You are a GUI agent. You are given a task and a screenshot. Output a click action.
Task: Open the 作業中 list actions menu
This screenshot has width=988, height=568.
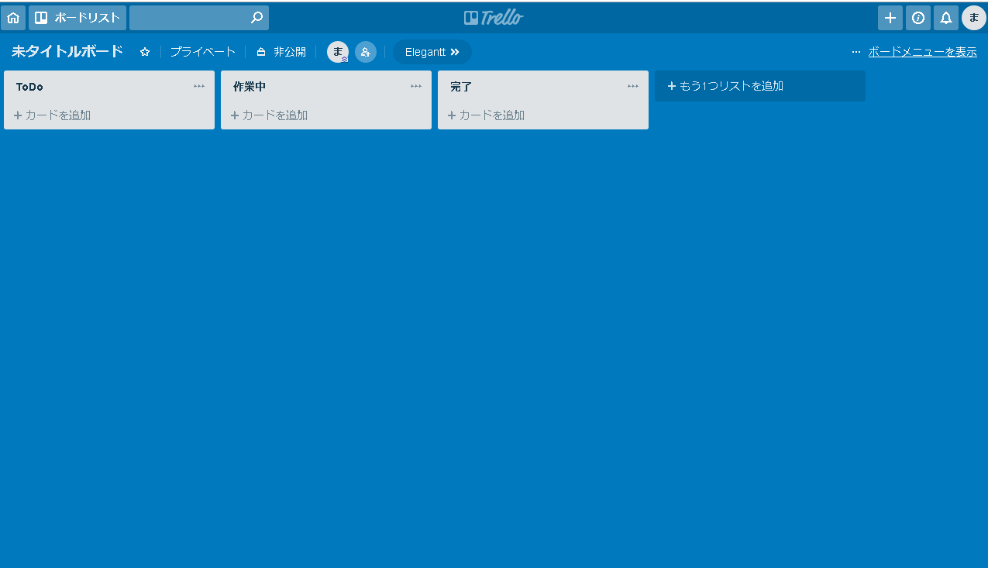(416, 87)
